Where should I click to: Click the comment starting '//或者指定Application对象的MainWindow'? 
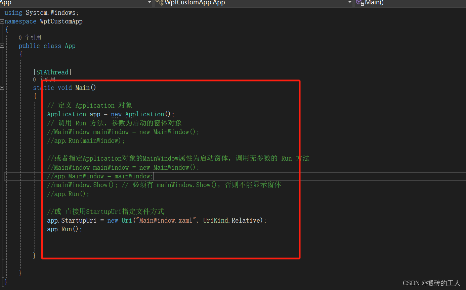pos(178,158)
